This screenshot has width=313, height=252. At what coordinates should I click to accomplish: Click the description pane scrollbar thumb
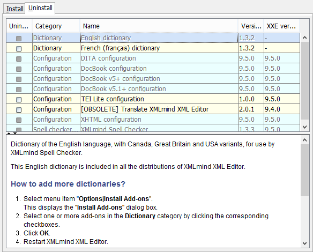point(304,171)
